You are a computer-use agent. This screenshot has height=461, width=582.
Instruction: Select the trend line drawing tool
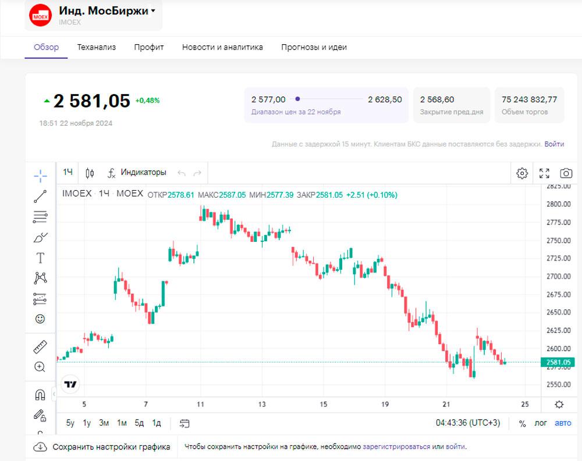point(40,196)
